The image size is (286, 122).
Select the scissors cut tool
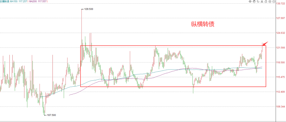262,2
